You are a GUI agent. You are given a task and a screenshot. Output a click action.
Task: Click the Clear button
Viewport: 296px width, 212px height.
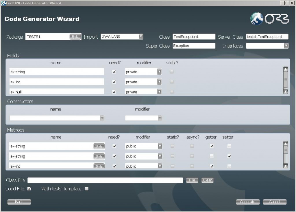click(207, 180)
